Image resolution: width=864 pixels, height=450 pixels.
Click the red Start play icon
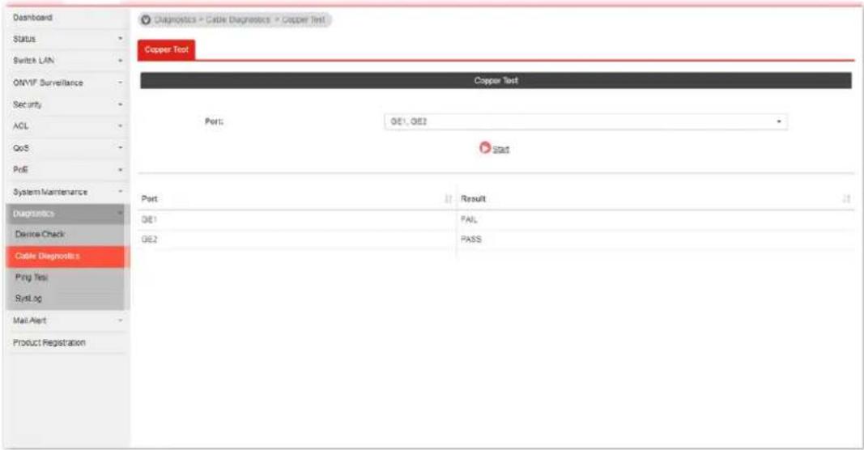coord(485,147)
